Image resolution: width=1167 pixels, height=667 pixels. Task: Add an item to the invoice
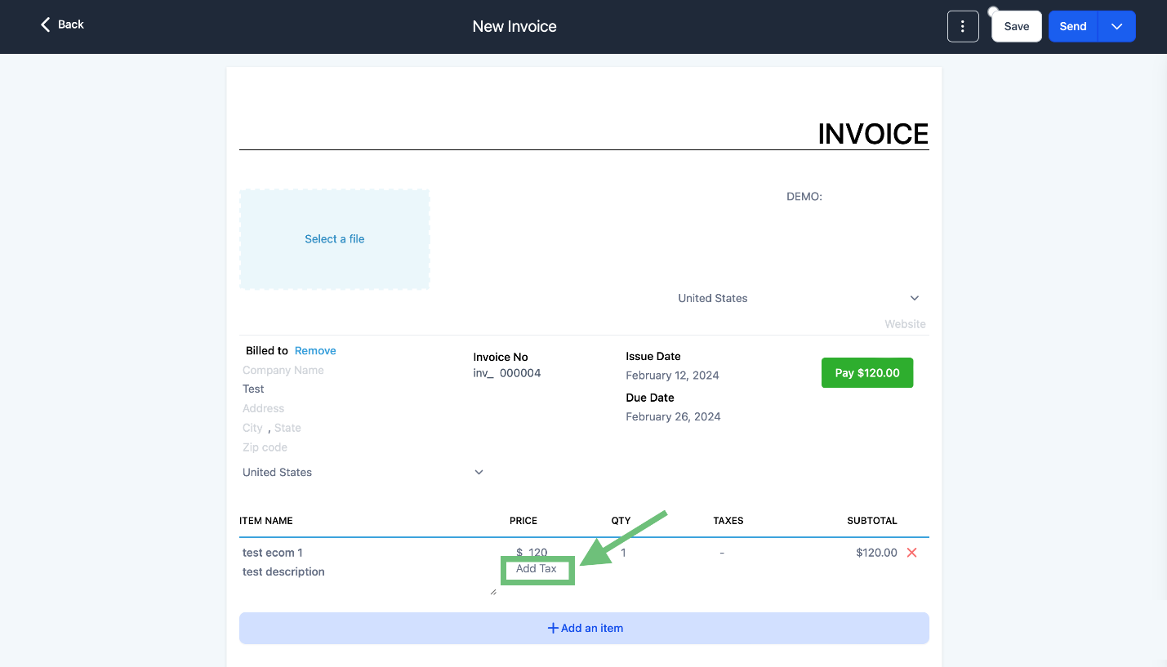pos(584,628)
